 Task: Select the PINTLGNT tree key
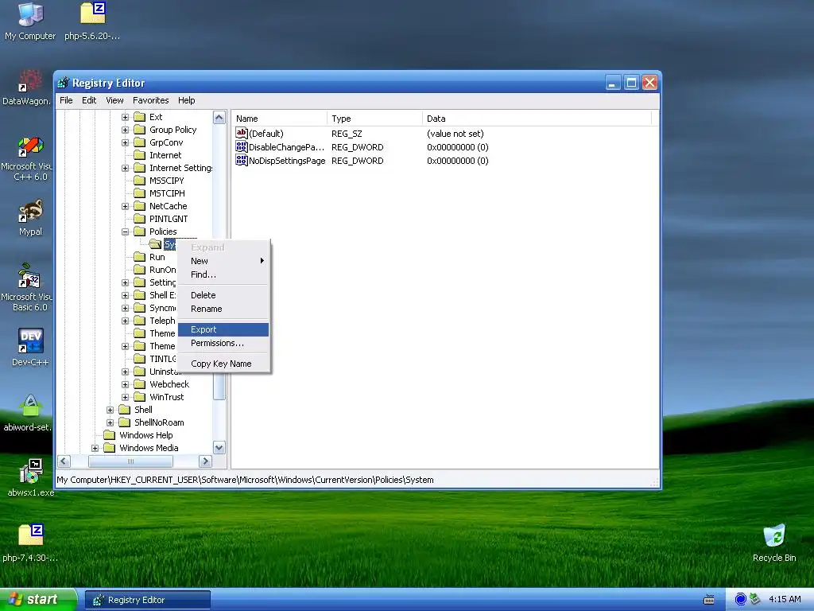pos(169,219)
